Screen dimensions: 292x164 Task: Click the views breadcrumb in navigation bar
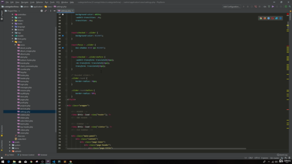click(48, 6)
